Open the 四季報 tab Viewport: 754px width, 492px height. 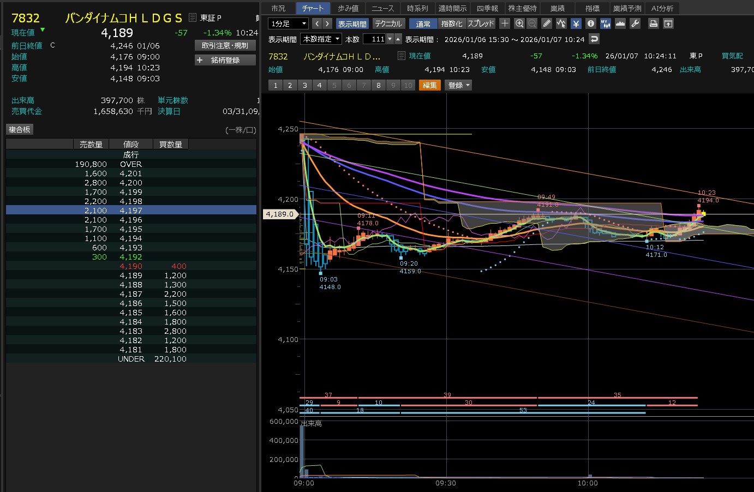coord(487,8)
